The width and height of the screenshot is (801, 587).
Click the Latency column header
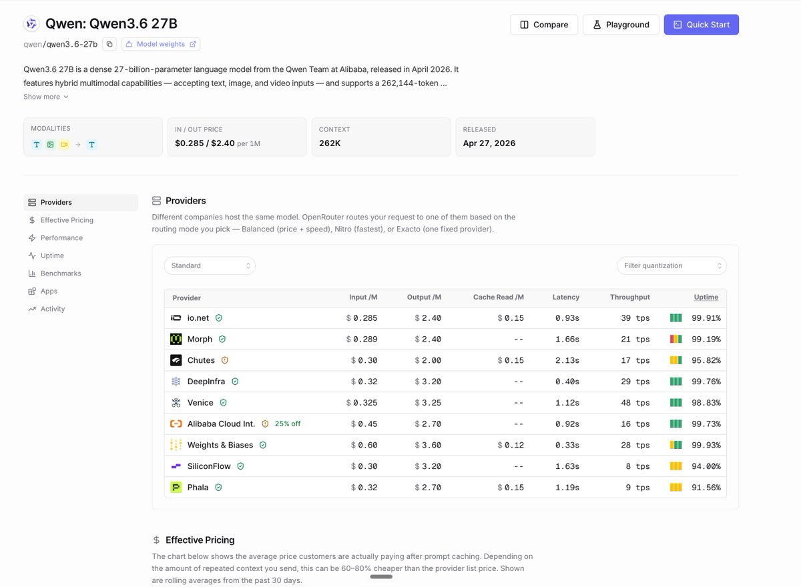coord(566,298)
